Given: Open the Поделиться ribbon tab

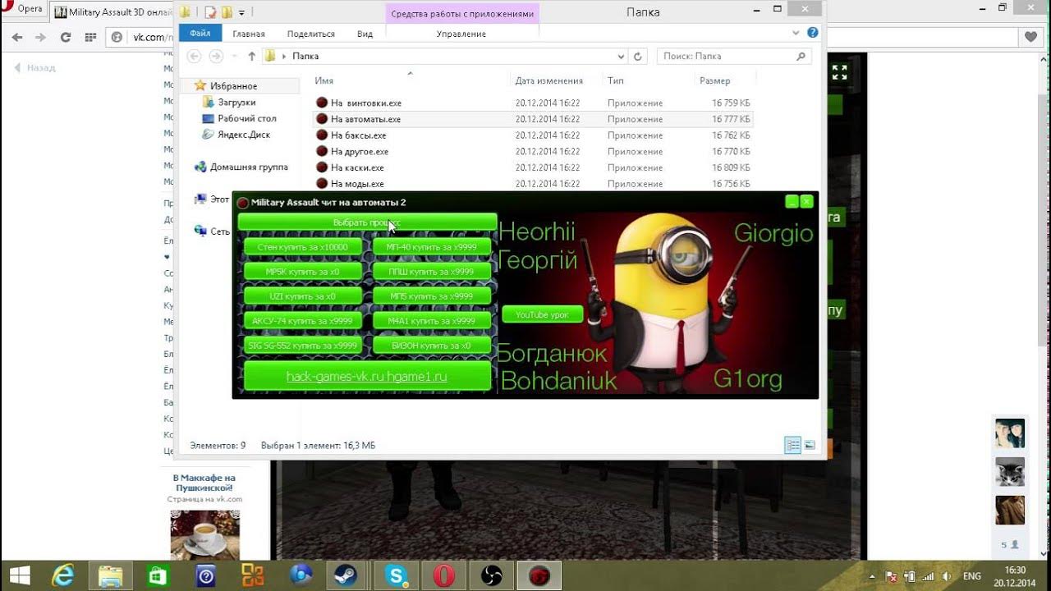Looking at the screenshot, I should pos(311,34).
